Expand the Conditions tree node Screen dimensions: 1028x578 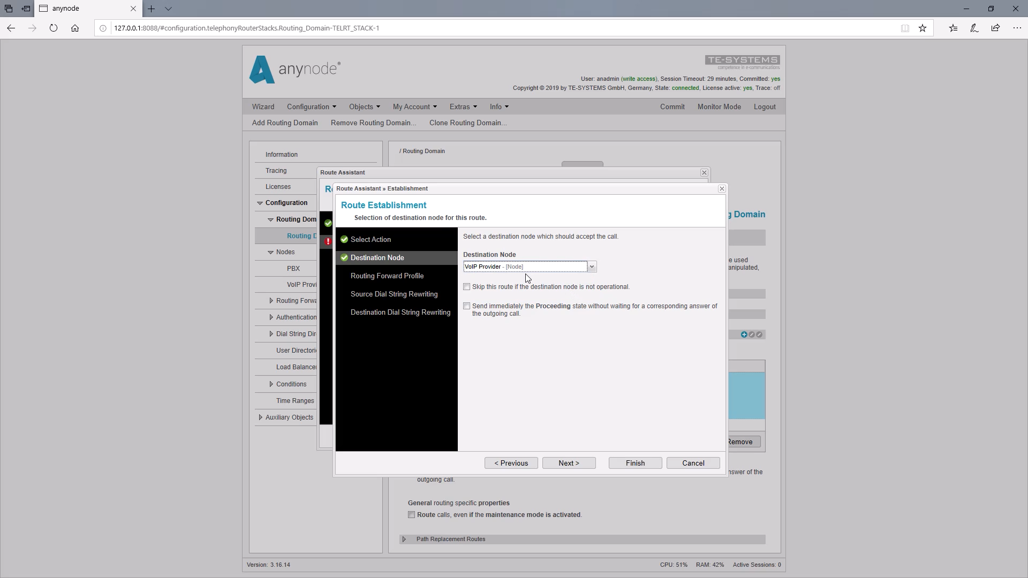271,384
